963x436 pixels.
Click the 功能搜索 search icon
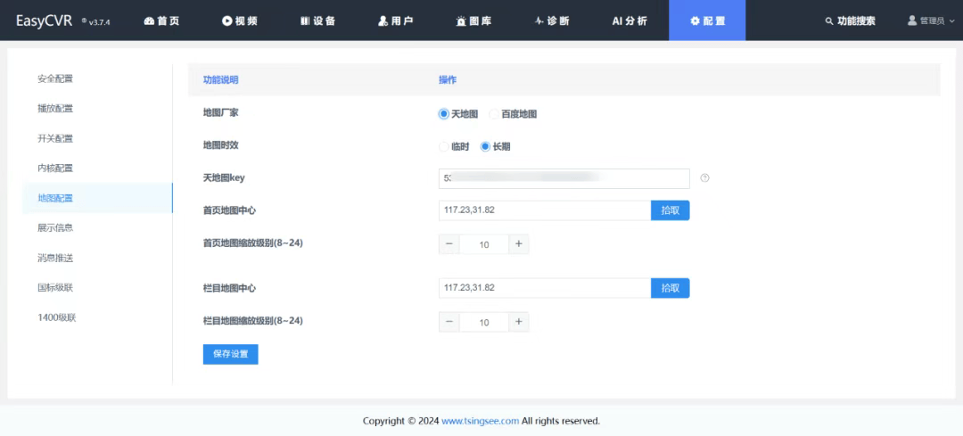829,21
